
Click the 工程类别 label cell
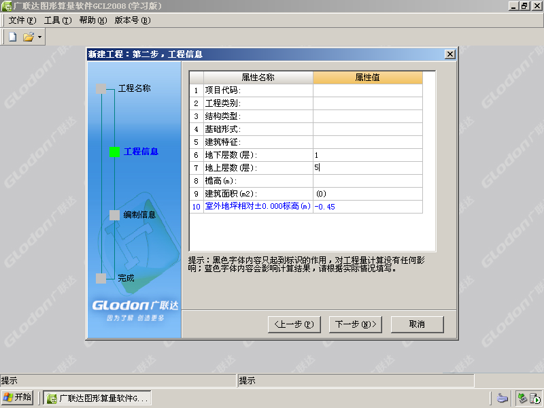pyautogui.click(x=258, y=103)
